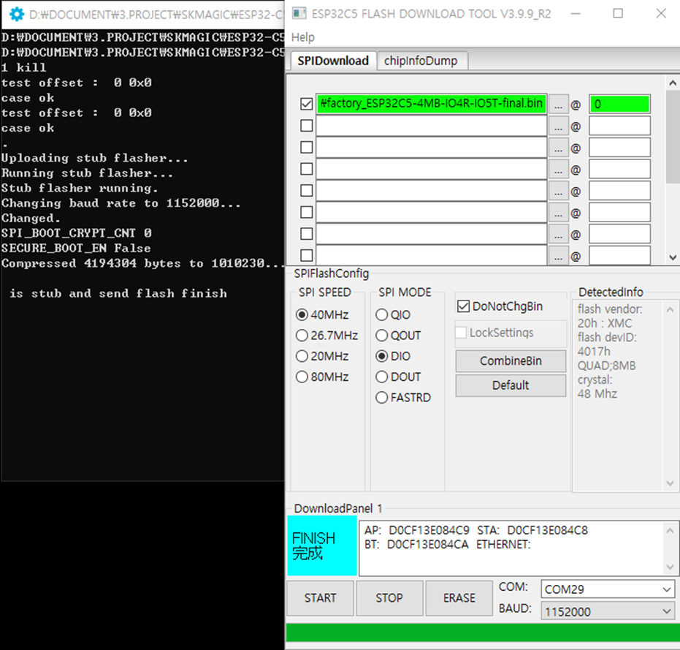Click the START button
680x650 pixels.
(320, 598)
